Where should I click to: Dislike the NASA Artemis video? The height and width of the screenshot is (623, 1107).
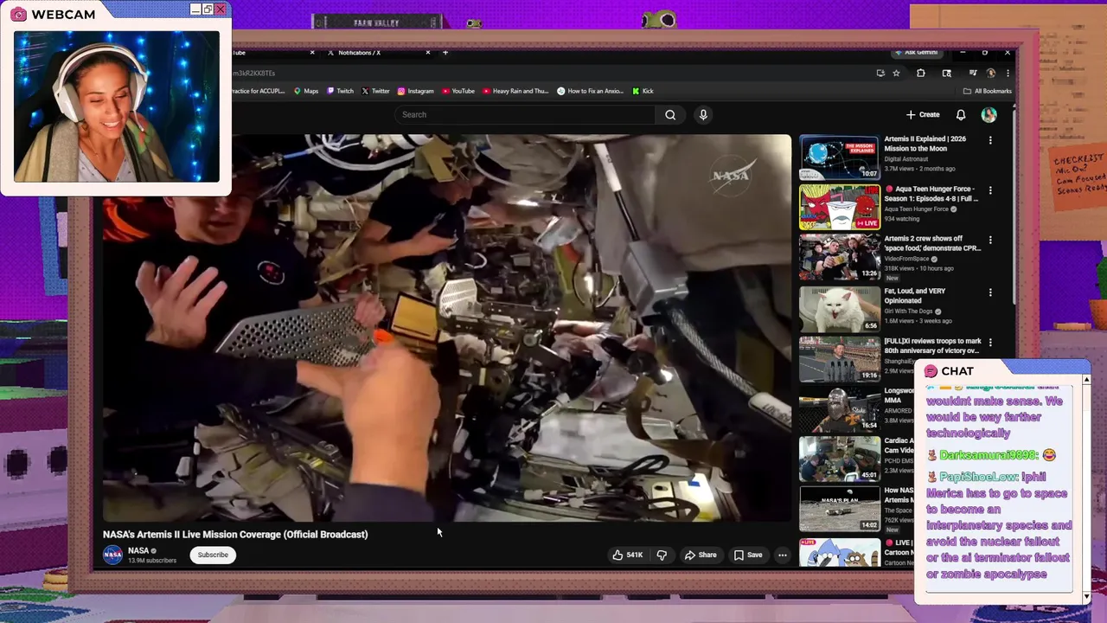tap(662, 555)
